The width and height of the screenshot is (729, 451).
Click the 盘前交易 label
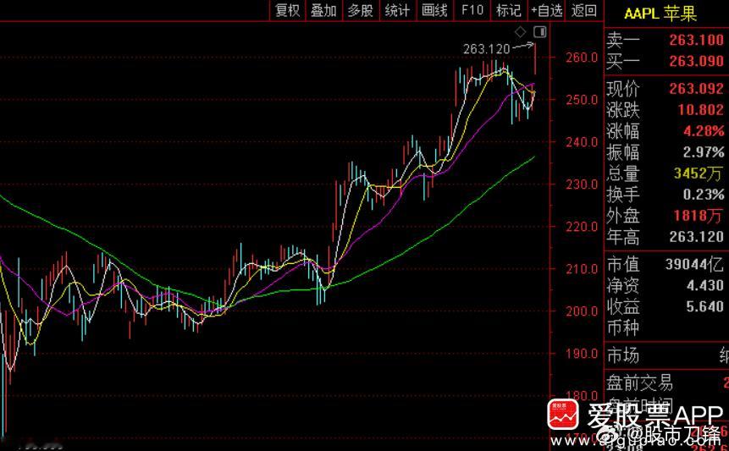[x=639, y=383]
